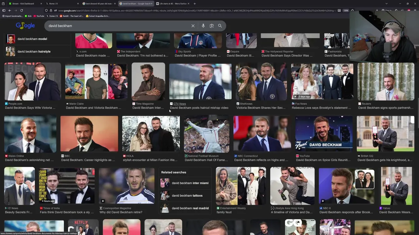Open BBC Career highlights image

pos(89,134)
